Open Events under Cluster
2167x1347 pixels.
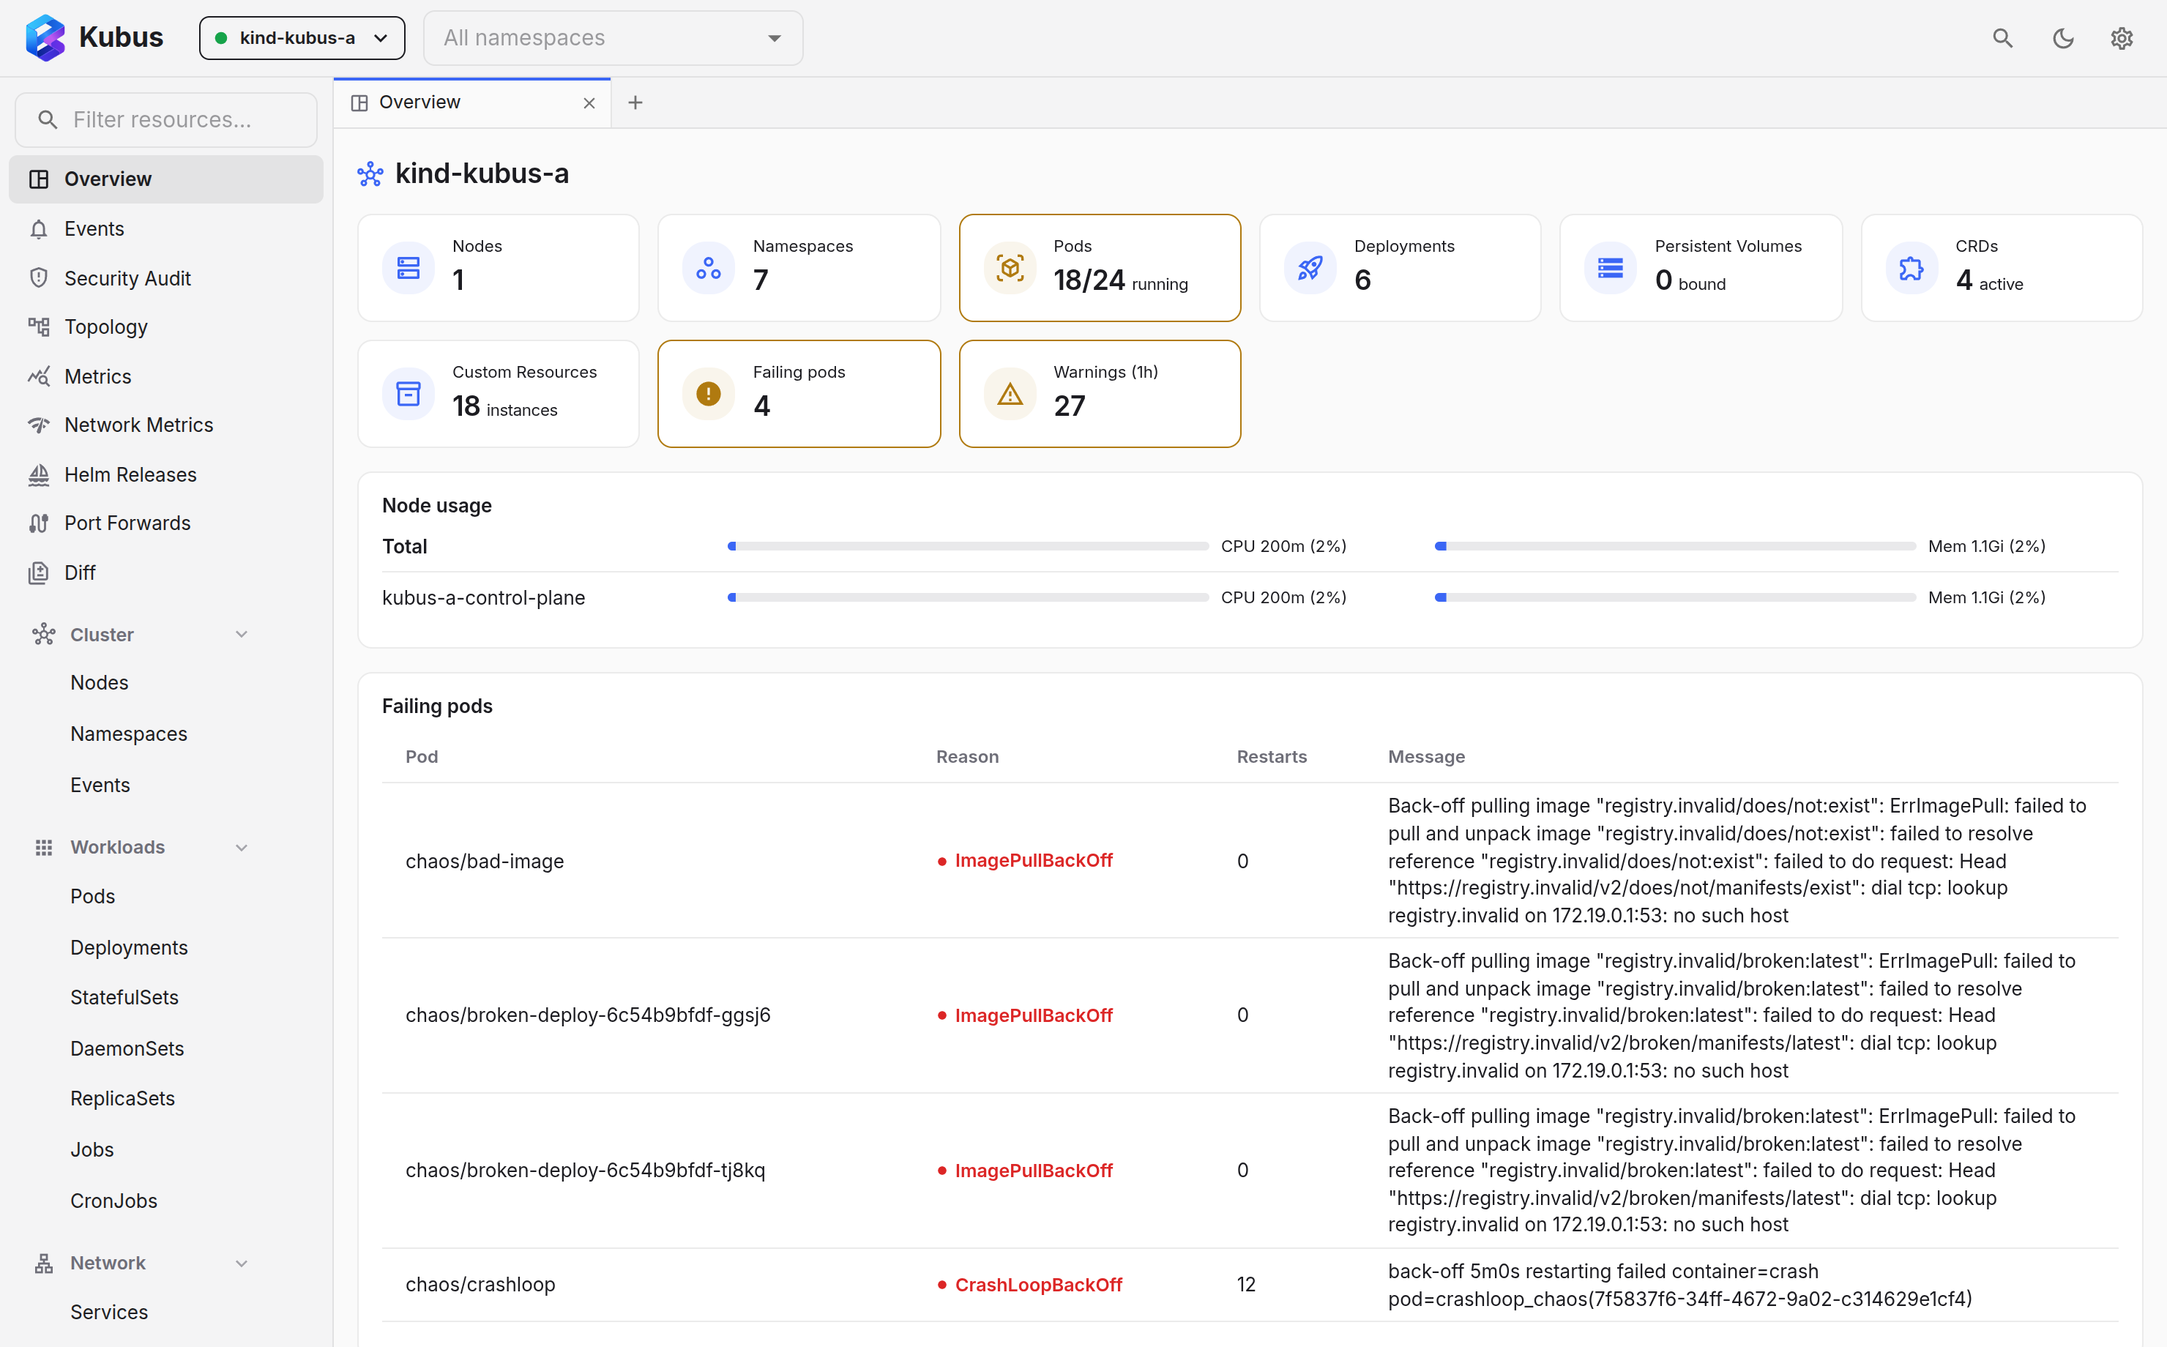click(100, 785)
